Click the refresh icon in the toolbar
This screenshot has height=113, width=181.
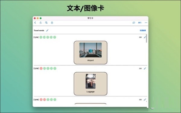(x=41, y=23)
